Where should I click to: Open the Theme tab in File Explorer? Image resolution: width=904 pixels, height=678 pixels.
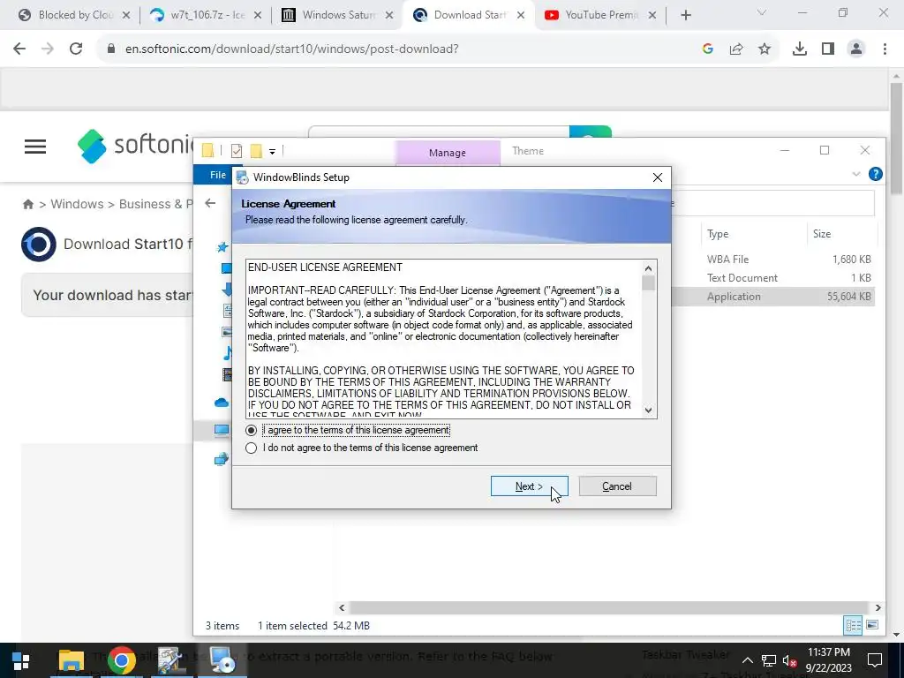pos(528,151)
